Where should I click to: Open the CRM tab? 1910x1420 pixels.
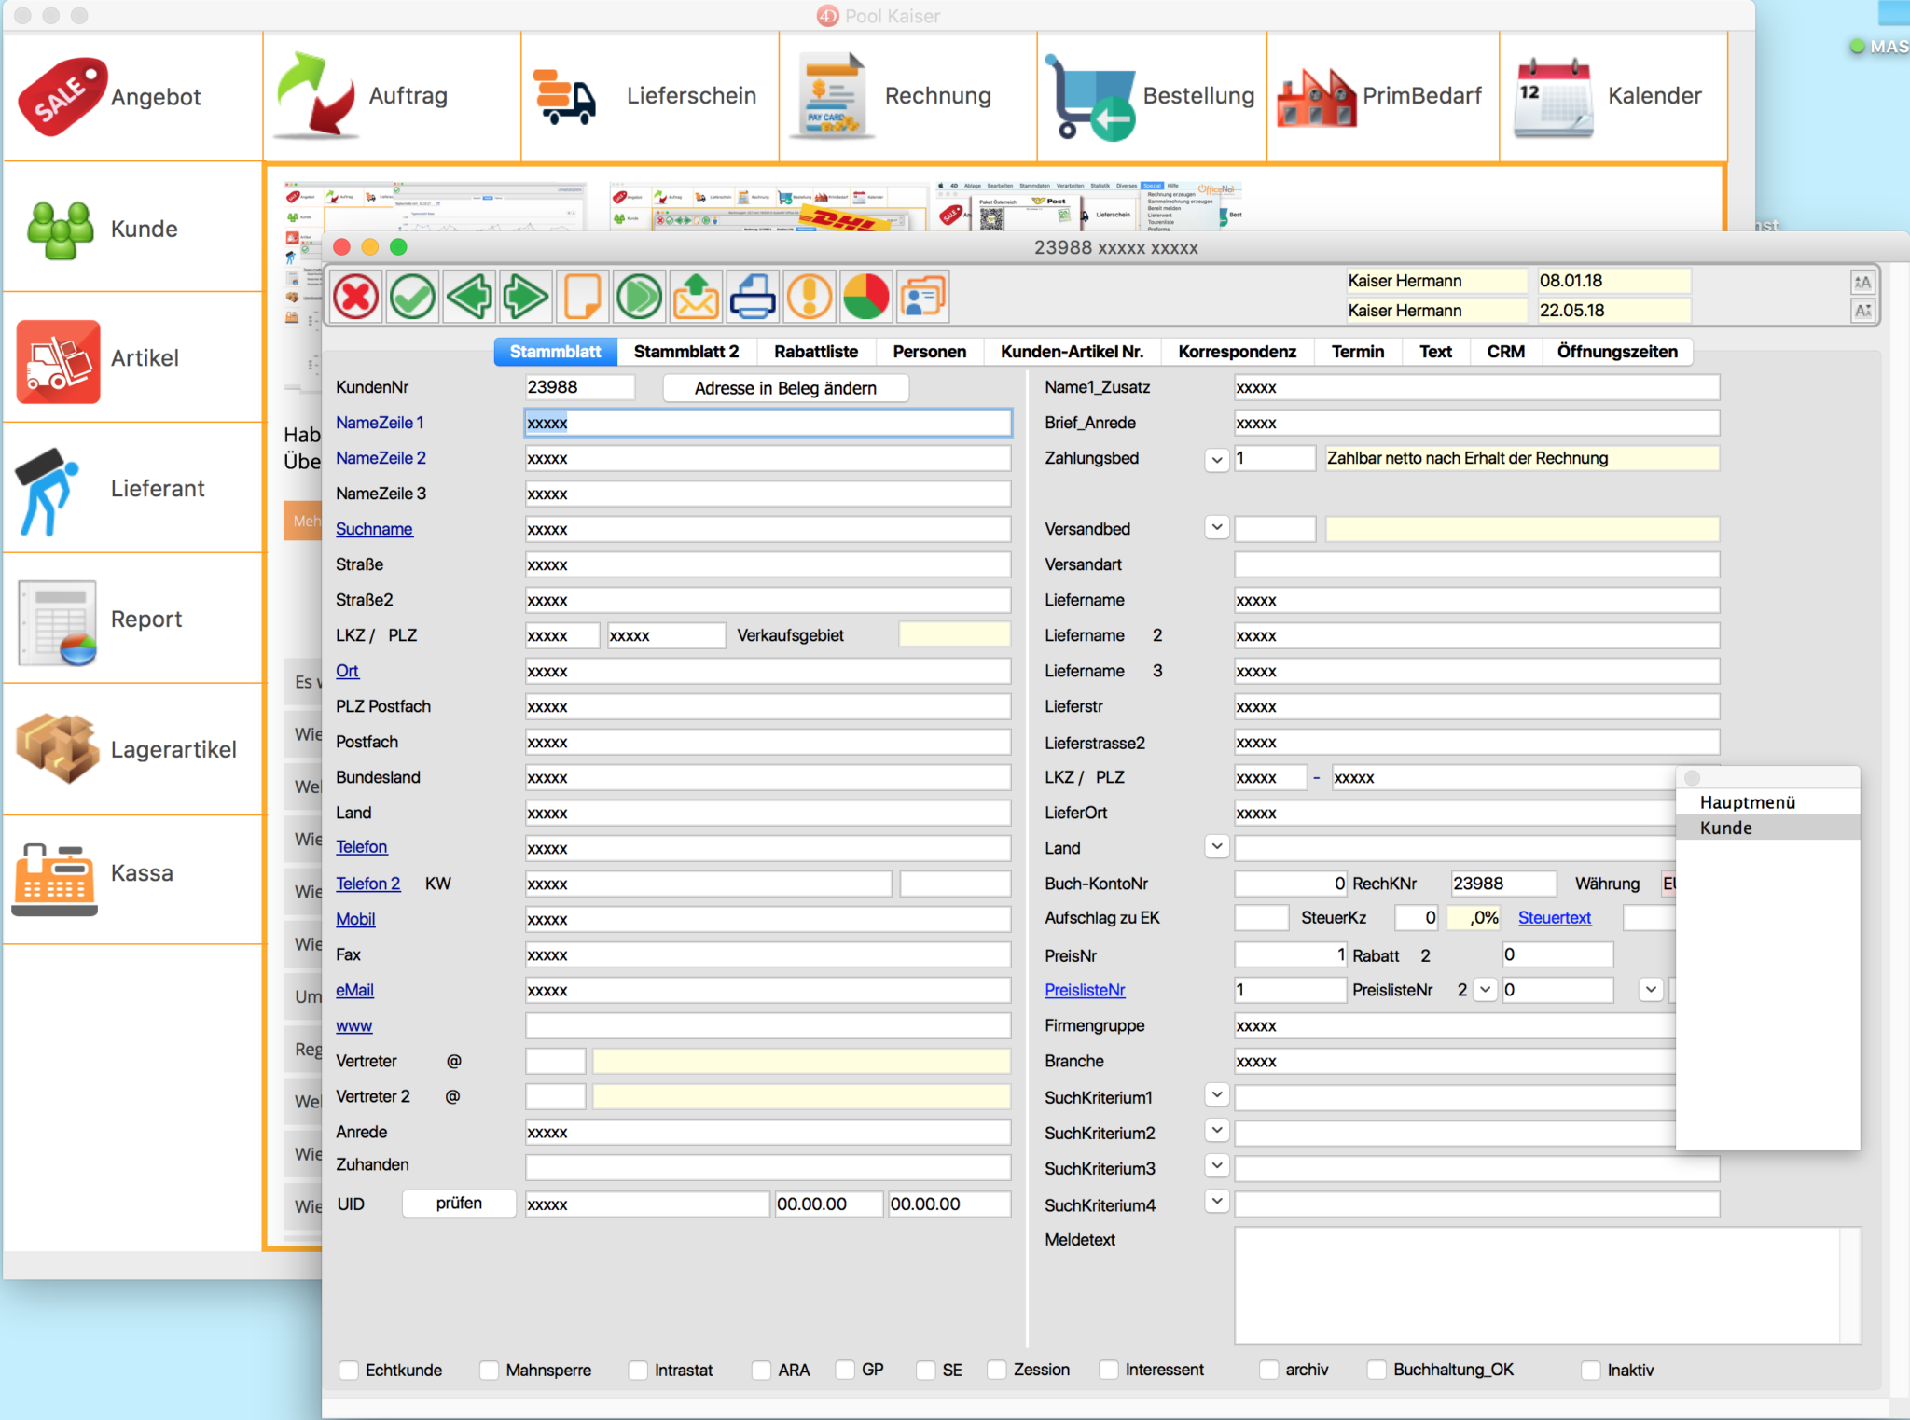coord(1506,352)
